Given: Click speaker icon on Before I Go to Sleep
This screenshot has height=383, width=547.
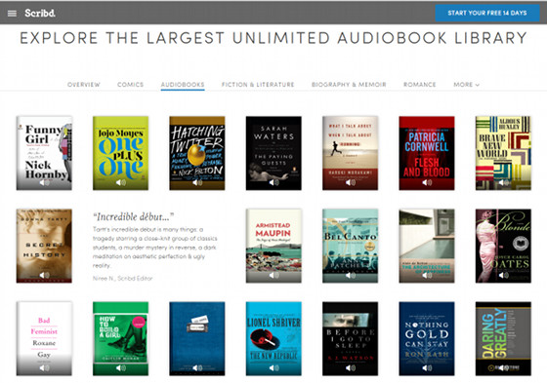Looking at the screenshot, I should coord(351,367).
